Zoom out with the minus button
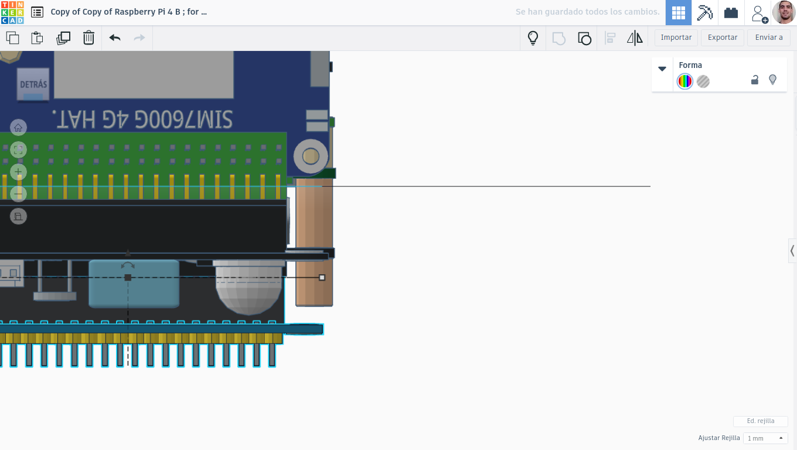The height and width of the screenshot is (450, 797). pyautogui.click(x=18, y=194)
